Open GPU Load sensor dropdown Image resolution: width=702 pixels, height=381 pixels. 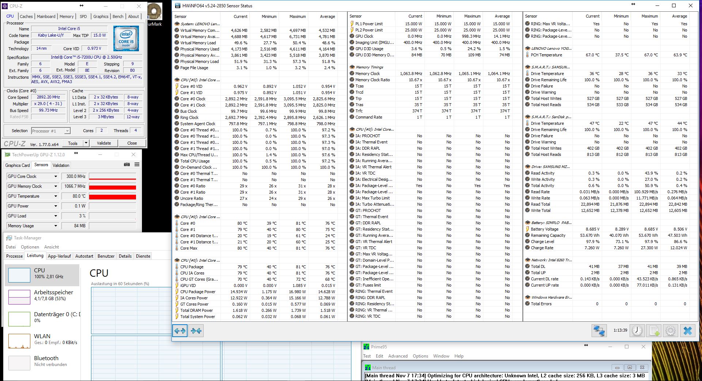(x=56, y=216)
